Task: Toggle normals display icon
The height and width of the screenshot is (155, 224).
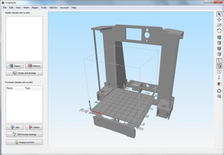Action: (x=219, y=78)
